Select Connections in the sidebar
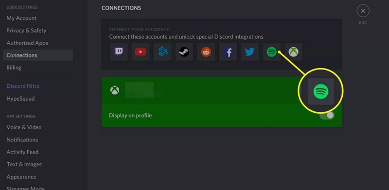The width and height of the screenshot is (389, 190). (x=38, y=55)
